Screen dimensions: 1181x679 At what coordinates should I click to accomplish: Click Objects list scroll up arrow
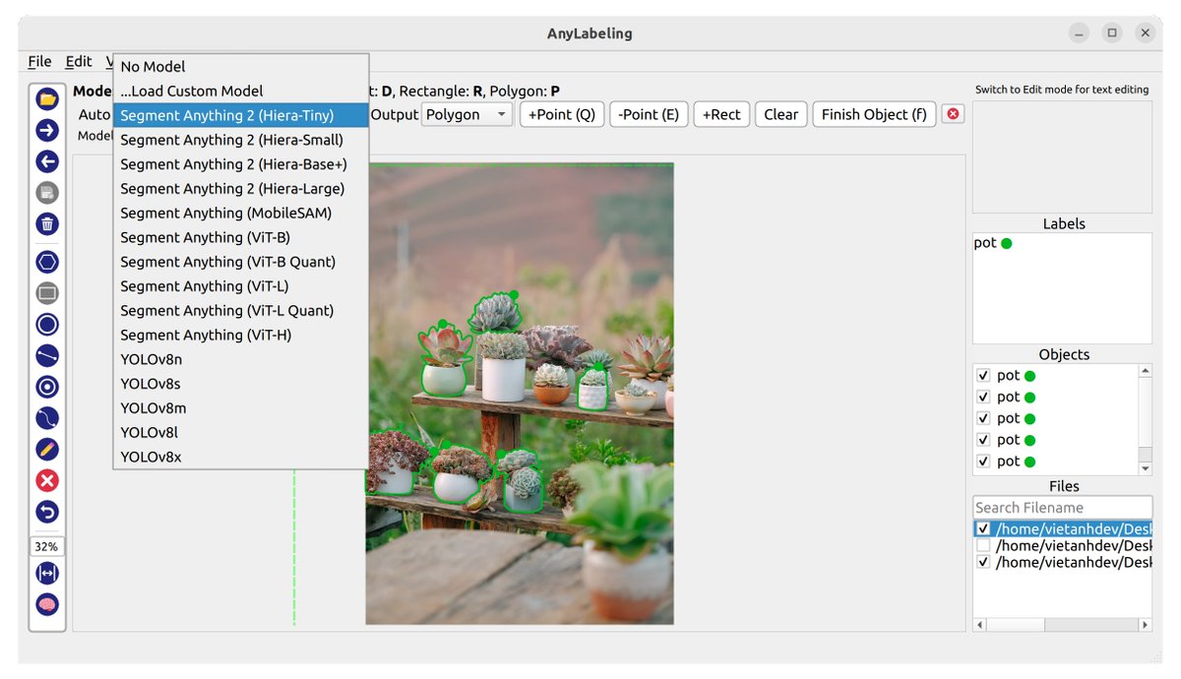pyautogui.click(x=1145, y=371)
